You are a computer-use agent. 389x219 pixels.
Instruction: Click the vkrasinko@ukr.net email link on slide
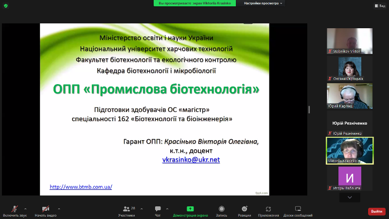(x=191, y=160)
